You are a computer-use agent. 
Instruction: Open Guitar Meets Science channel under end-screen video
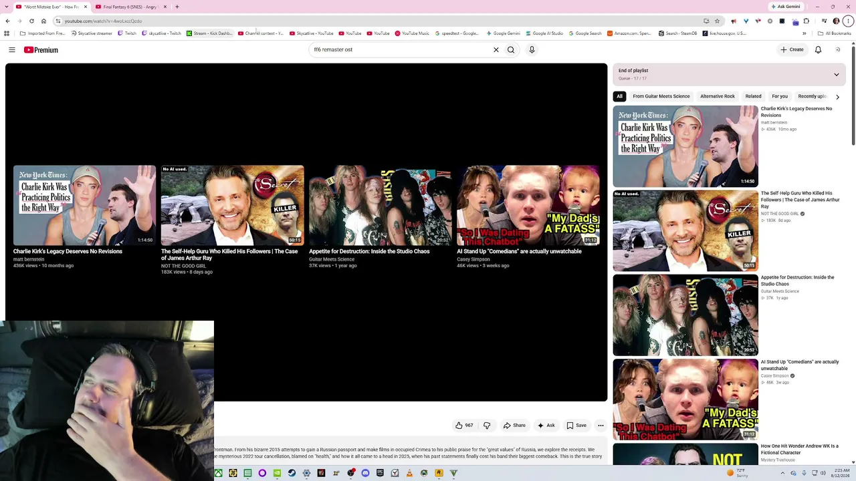(x=332, y=259)
